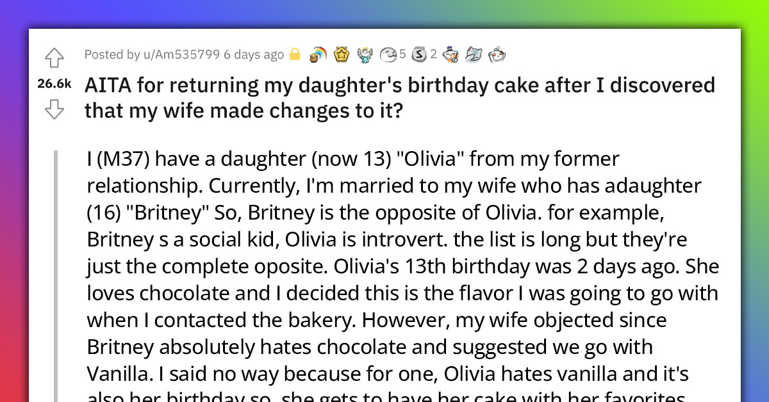Click the Pot of Gold award icon
The height and width of the screenshot is (402, 769).
[x=317, y=54]
